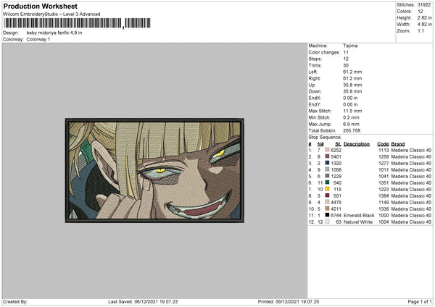The image size is (435, 307).
Task: Click the Zoom value '1:1'
Action: [420, 30]
